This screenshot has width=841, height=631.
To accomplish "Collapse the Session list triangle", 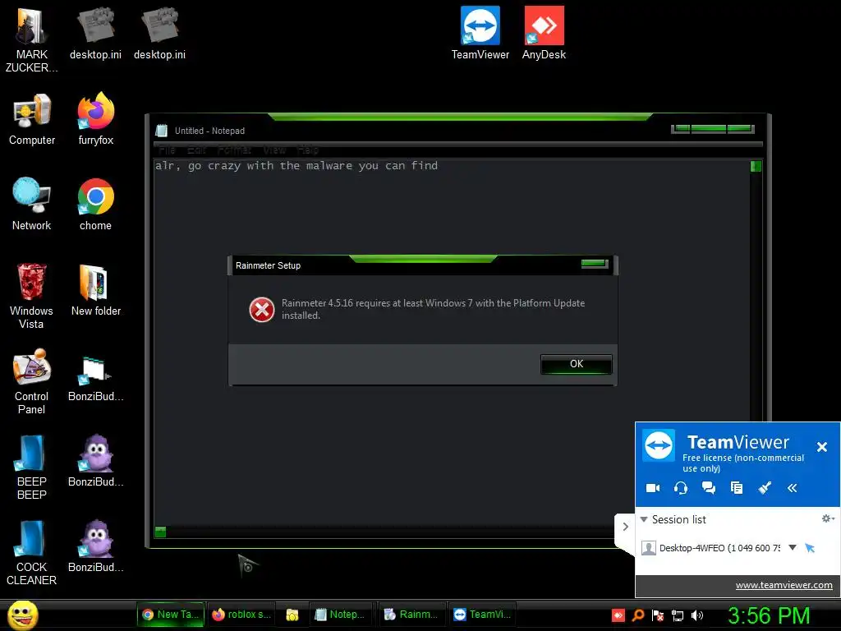I will tap(644, 519).
